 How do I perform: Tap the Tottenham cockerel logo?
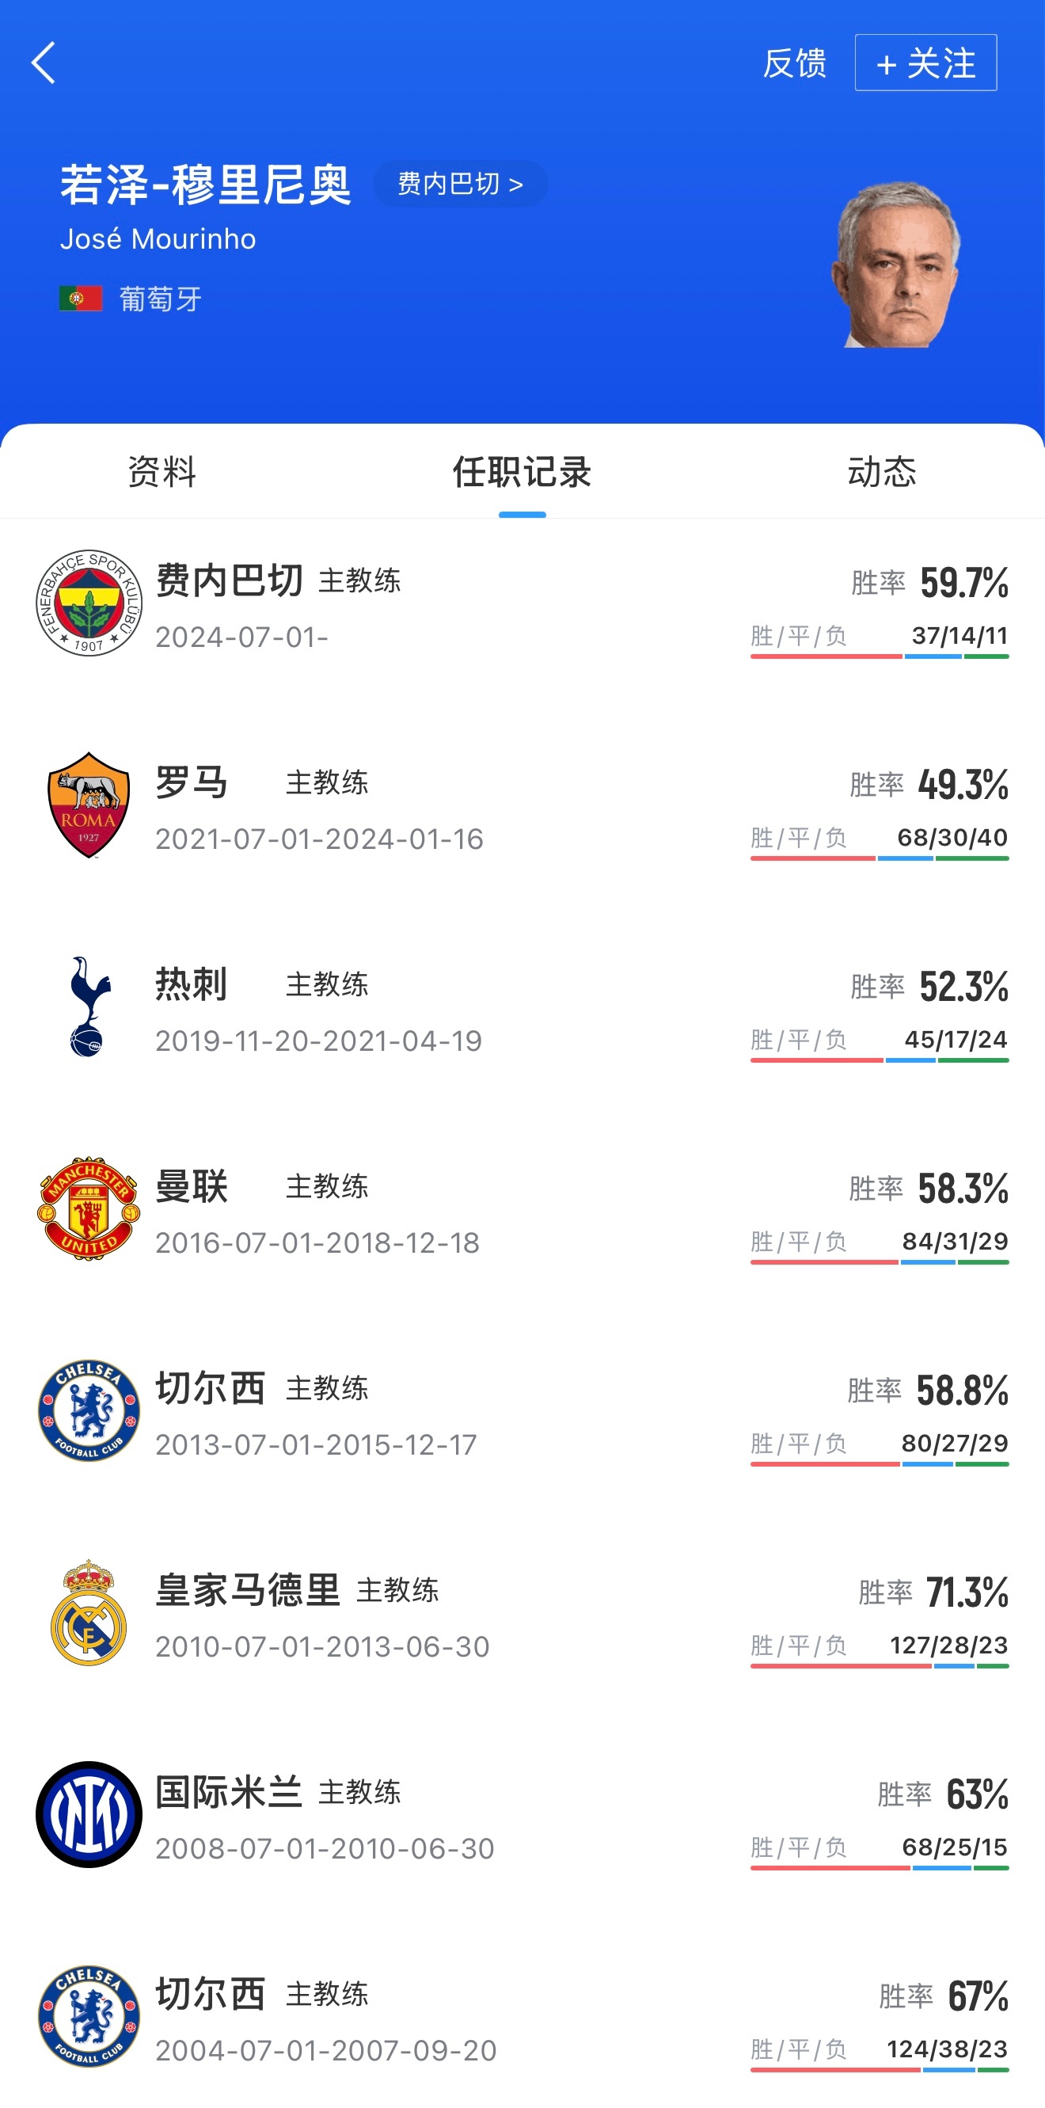point(89,1006)
